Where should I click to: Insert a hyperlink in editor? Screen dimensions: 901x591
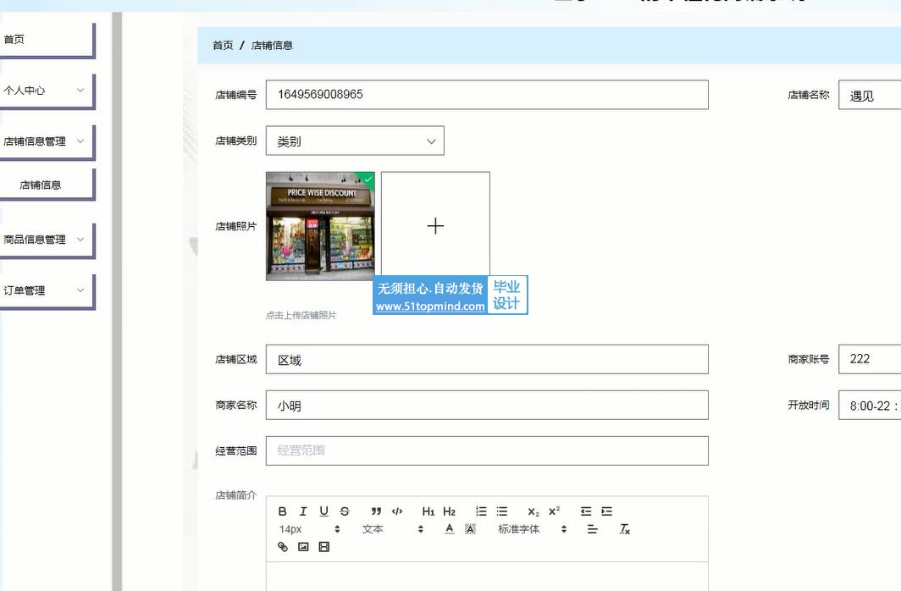point(283,547)
